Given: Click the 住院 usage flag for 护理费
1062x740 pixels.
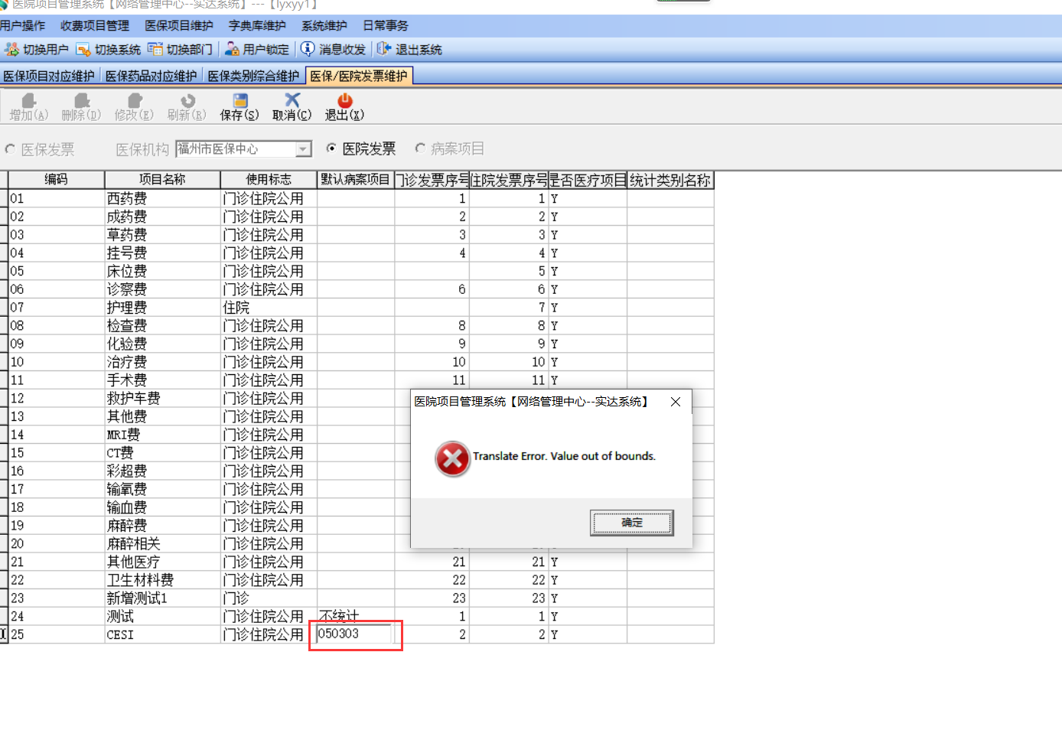Looking at the screenshot, I should [269, 308].
